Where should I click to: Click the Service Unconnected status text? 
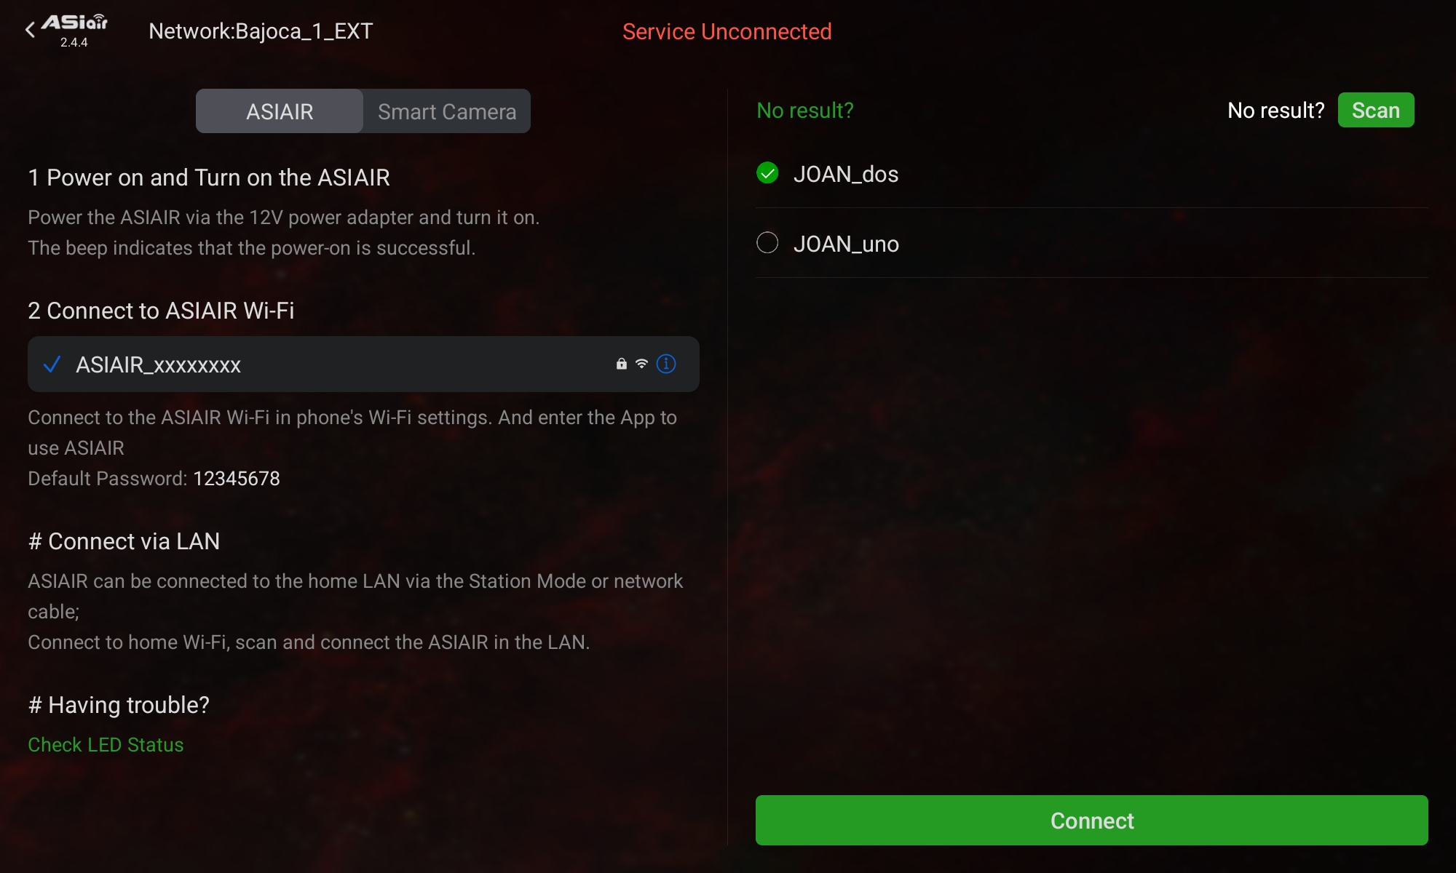coord(727,32)
